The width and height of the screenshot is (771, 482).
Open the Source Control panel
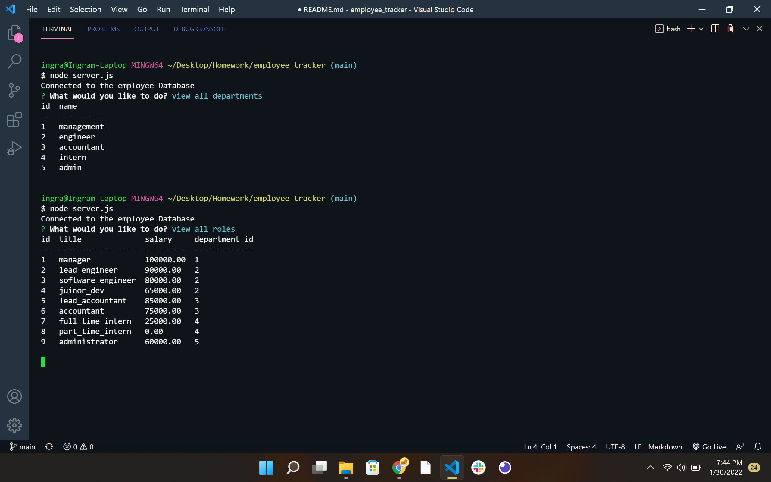14,90
